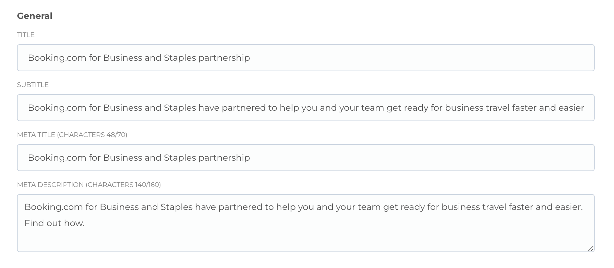
Task: Click the General section heading
Action: tap(35, 16)
